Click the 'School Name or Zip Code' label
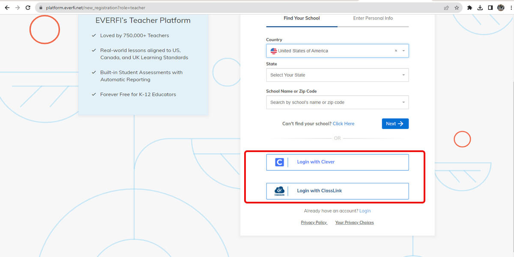The width and height of the screenshot is (514, 257). 291,91
